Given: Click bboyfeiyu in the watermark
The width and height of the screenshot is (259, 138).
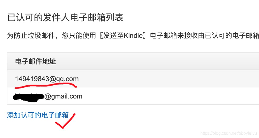Looking at the screenshot, I should (x=249, y=133).
